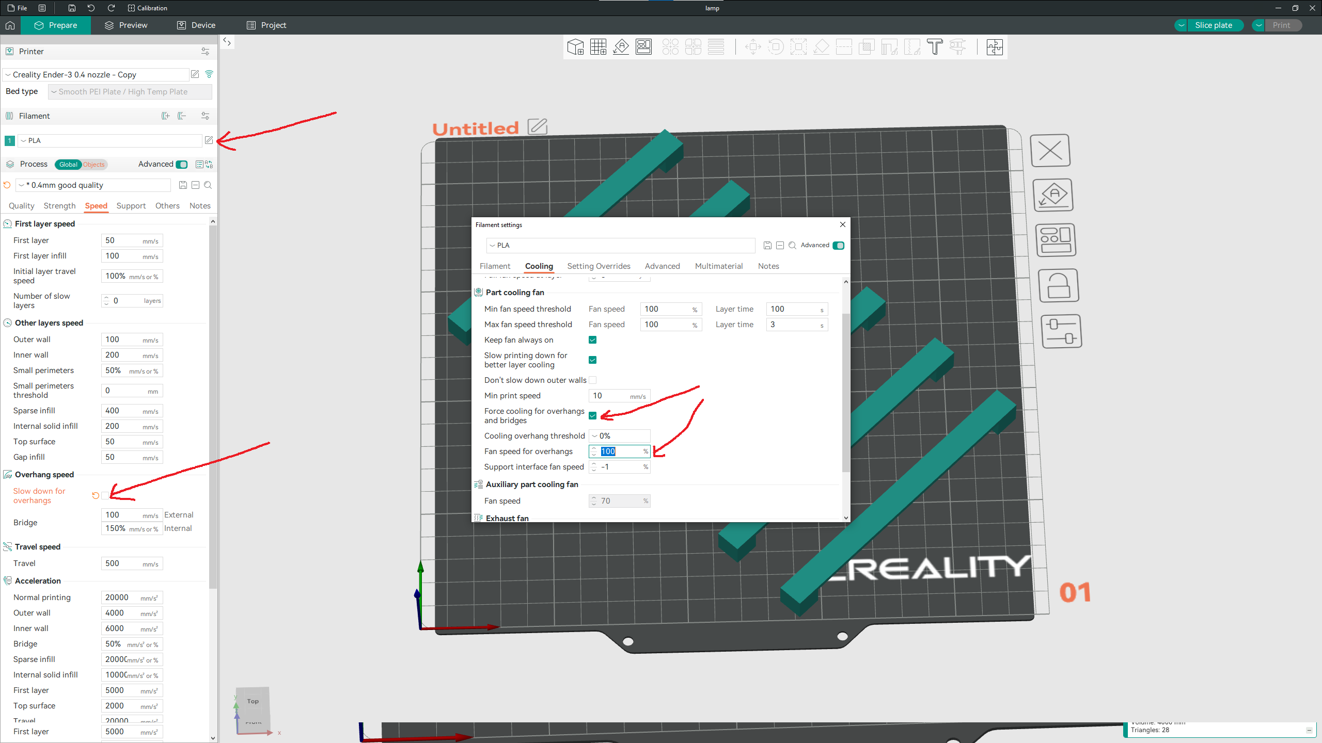This screenshot has width=1322, height=743.
Task: Click the redo icon in title bar
Action: click(x=111, y=8)
